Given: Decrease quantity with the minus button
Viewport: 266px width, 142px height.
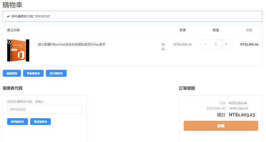Looking at the screenshot, I should tap(205, 44).
